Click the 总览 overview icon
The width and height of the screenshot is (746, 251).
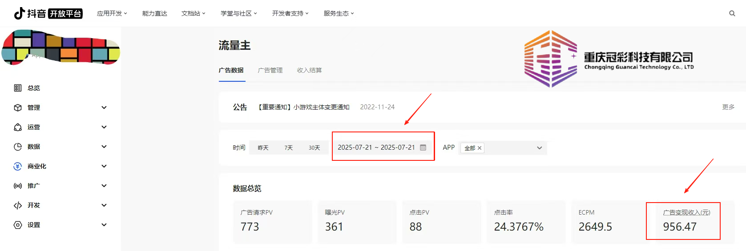click(18, 88)
